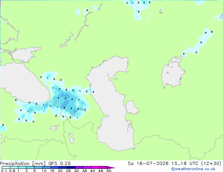Screen dimensions: 223x172
Task: Pick the 1–2 mm legend swatch
Action: click(x=22, y=167)
